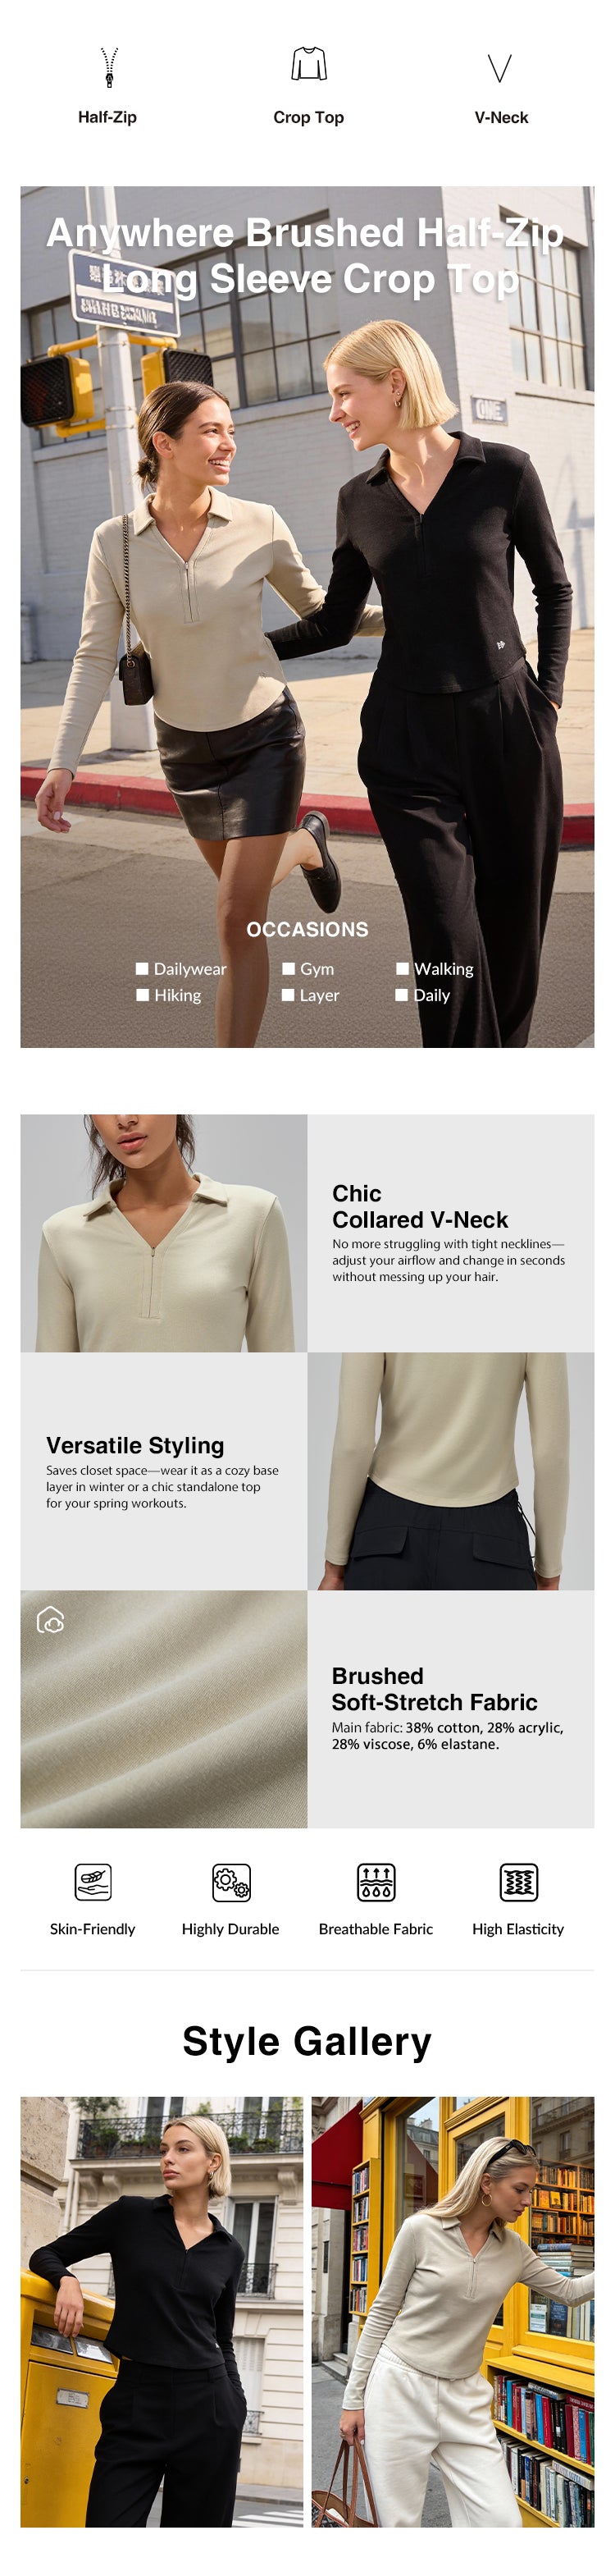The height and width of the screenshot is (2576, 615).
Task: Click the Style Gallery heading
Action: coord(307,2040)
